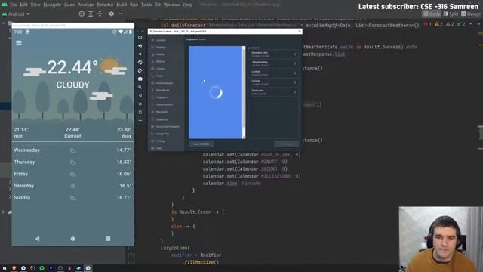The height and width of the screenshot is (272, 483).
Task: Open the hamburger menu in the weather app
Action: (19, 42)
